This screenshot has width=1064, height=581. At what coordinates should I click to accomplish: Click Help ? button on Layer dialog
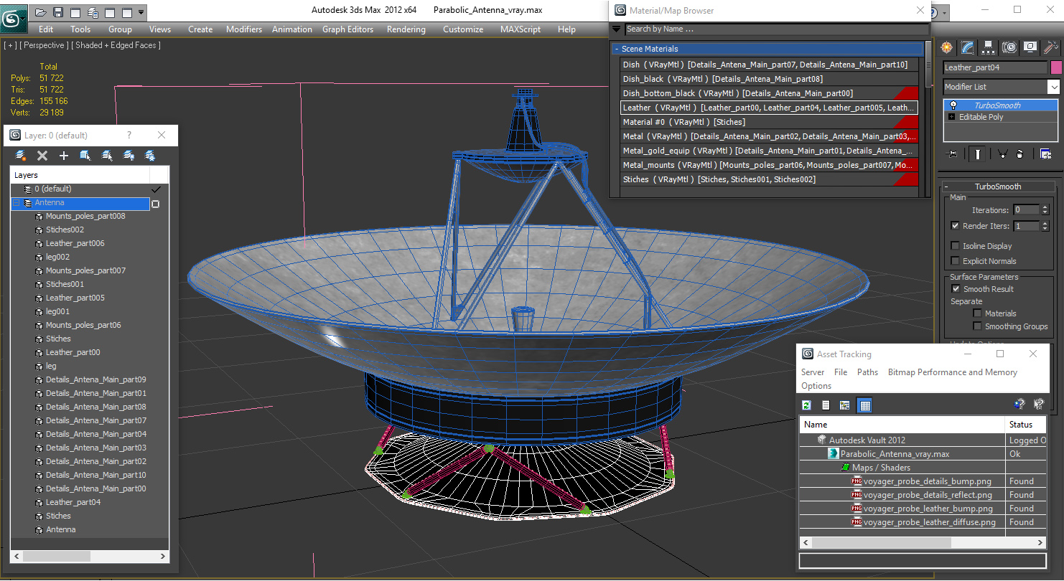coord(129,136)
